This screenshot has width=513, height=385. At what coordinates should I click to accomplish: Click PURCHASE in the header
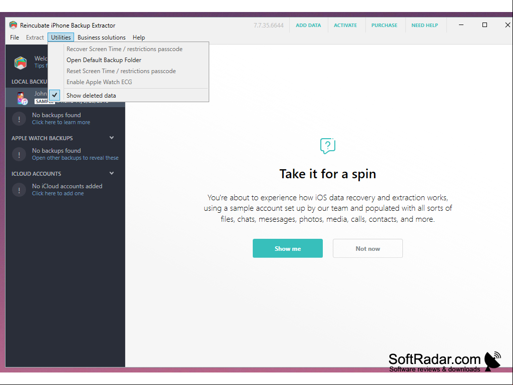click(384, 25)
